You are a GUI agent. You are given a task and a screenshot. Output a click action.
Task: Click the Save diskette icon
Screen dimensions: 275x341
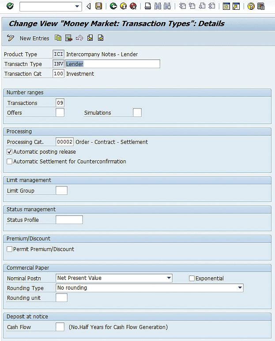click(x=98, y=6)
